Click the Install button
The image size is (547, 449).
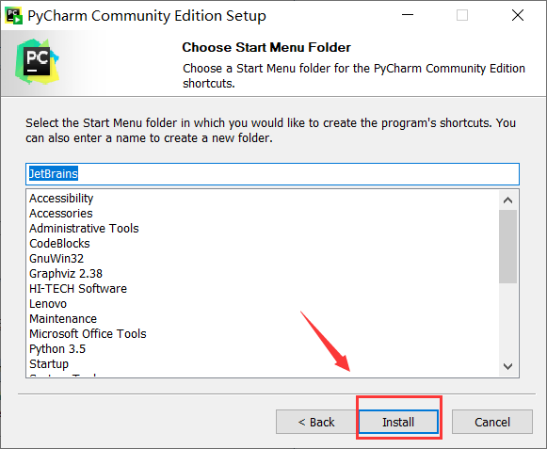pos(398,422)
